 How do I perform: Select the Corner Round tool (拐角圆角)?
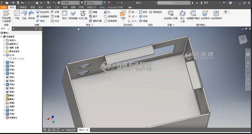tap(110, 16)
